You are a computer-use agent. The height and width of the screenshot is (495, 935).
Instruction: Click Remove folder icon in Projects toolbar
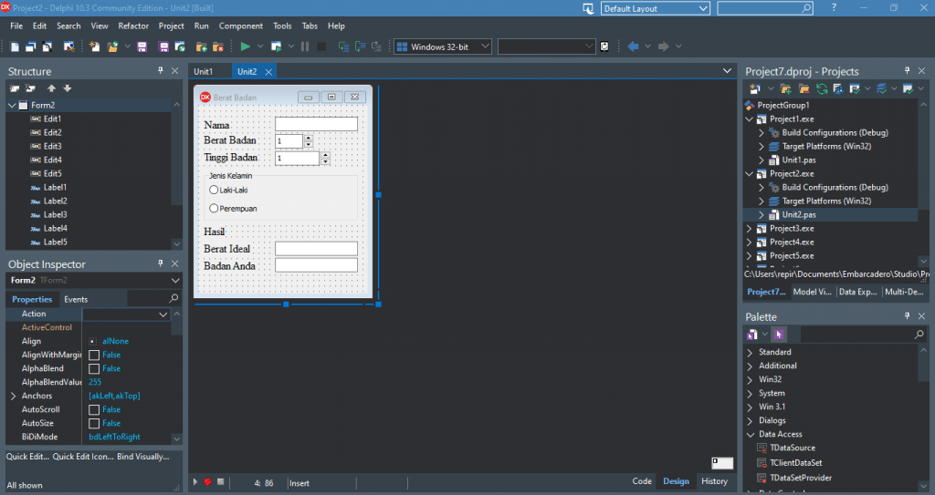tap(804, 88)
